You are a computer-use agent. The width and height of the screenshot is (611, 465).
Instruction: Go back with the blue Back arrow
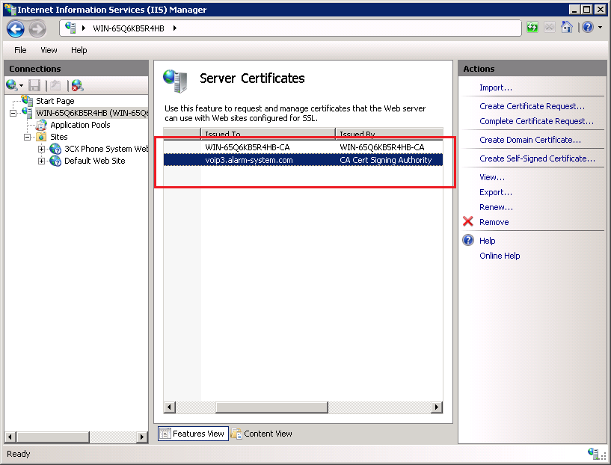[16, 28]
